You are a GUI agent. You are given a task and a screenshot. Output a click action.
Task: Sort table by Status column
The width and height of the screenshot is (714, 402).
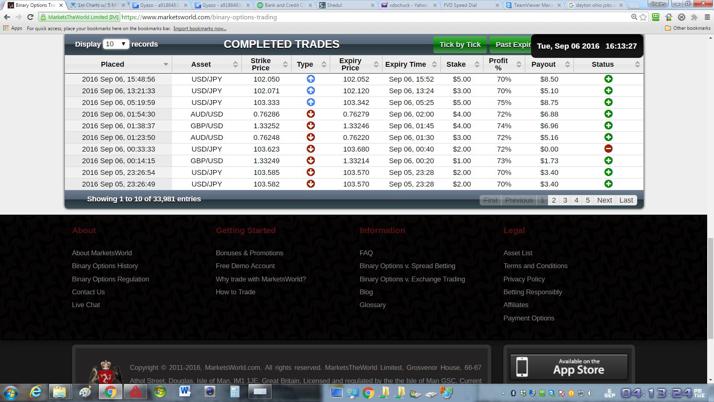point(608,64)
